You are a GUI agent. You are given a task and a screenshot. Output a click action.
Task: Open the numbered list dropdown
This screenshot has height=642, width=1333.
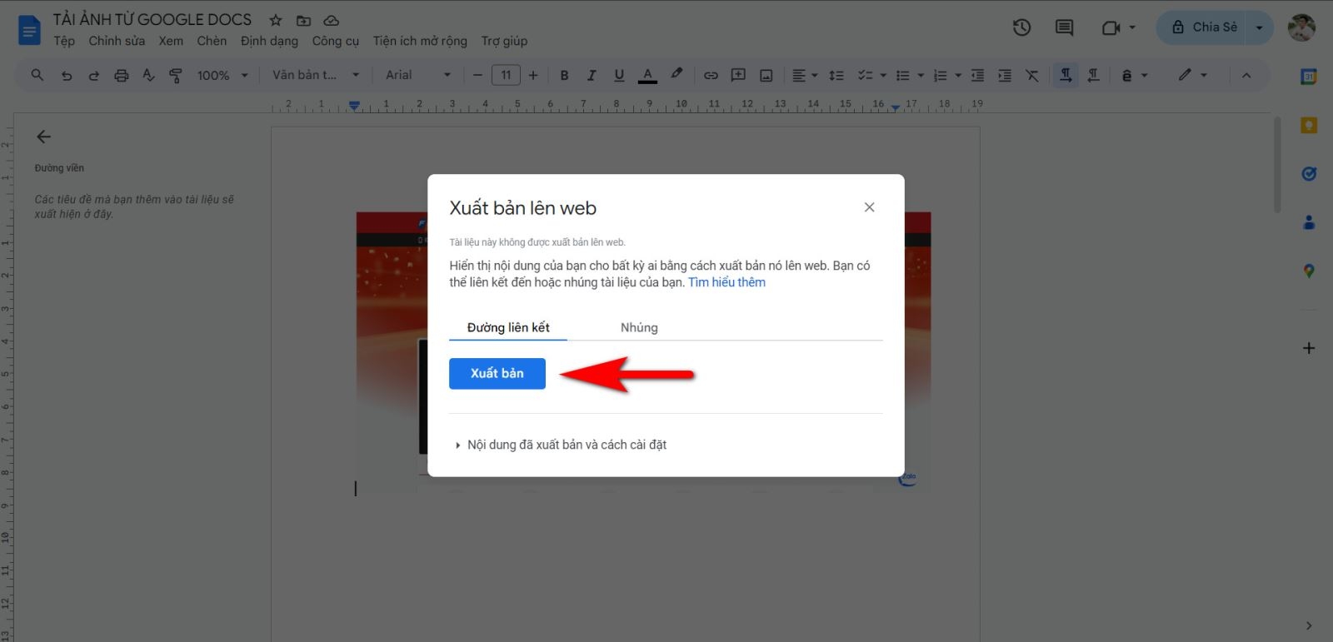click(947, 75)
